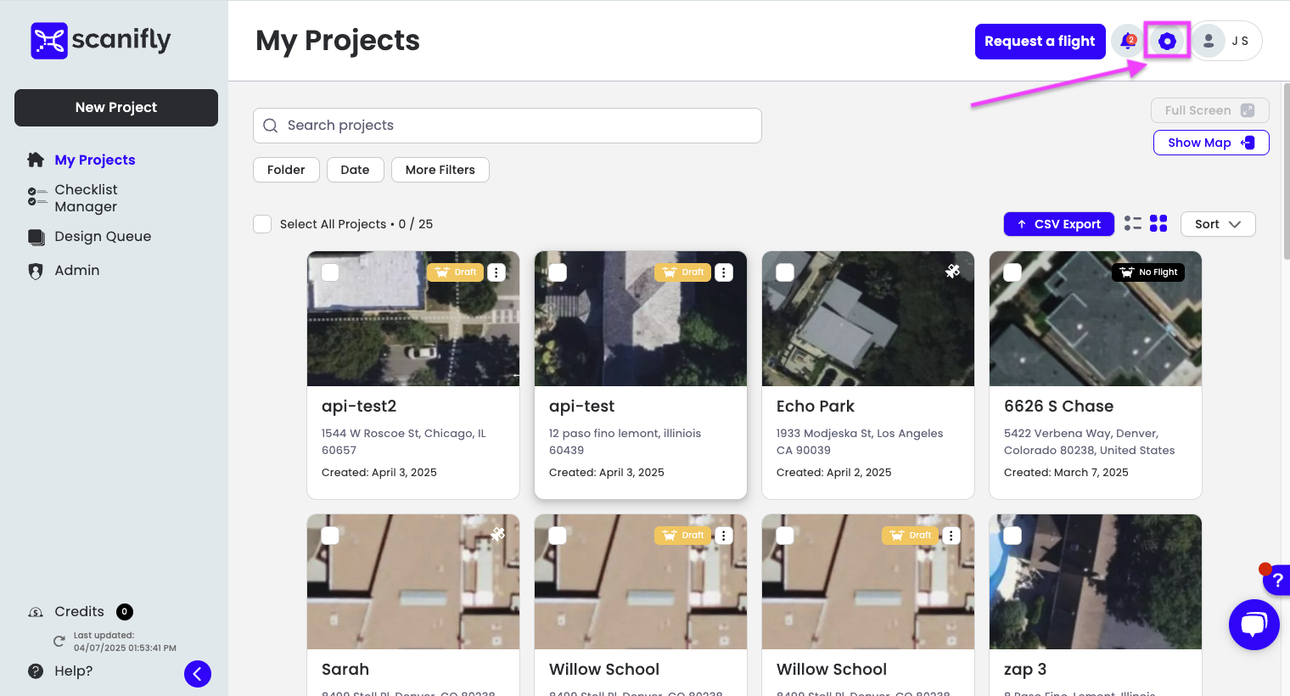Screen dimensions: 1290x696
Task: Select the 6626 S Chase project checkbox
Action: [1012, 272]
